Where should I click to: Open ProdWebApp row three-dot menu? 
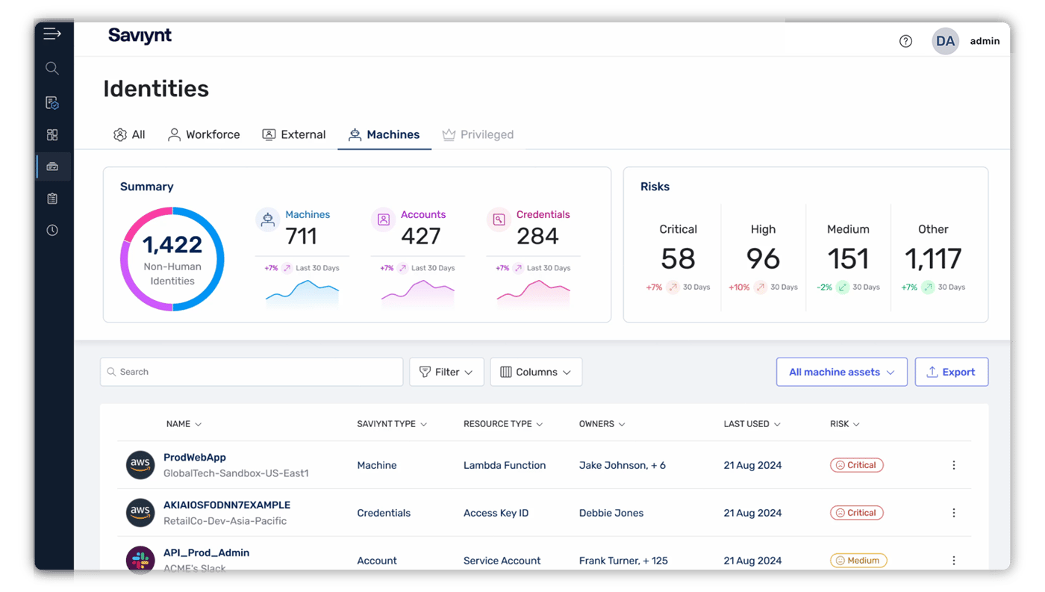click(953, 465)
